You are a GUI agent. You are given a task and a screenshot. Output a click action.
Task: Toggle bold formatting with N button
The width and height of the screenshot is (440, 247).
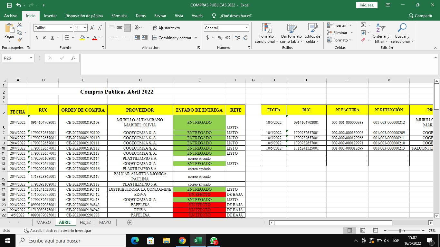click(37, 38)
